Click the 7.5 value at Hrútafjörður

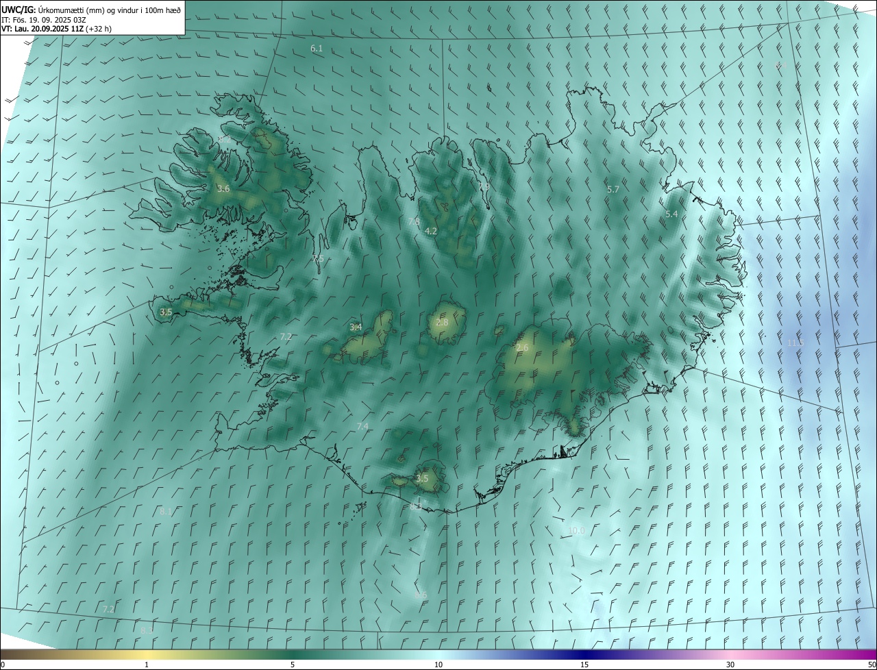click(x=318, y=259)
